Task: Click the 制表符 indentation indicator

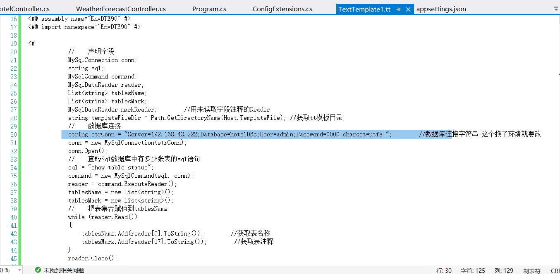Action: pyautogui.click(x=531, y=271)
